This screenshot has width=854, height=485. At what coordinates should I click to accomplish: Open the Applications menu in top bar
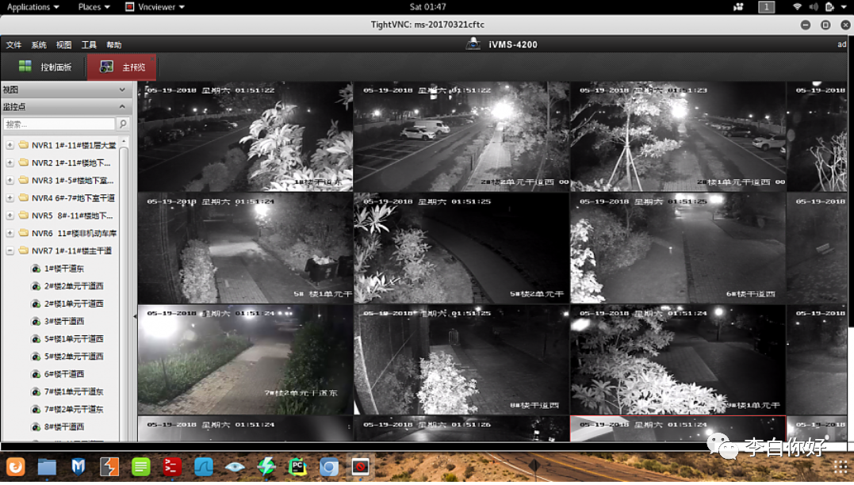(33, 6)
